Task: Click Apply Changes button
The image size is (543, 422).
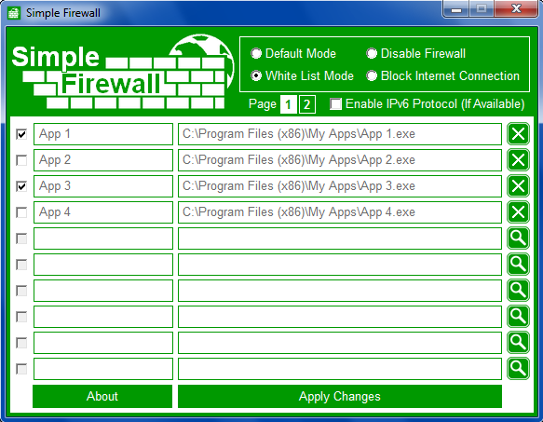Action: tap(340, 396)
